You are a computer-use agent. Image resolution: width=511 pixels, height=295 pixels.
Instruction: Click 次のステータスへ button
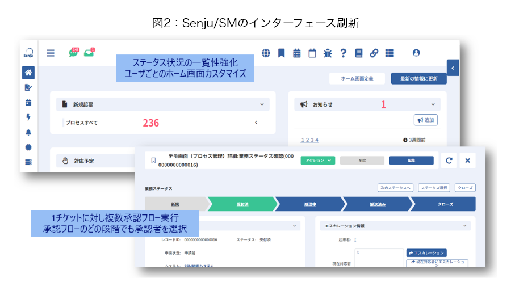pos(395,188)
